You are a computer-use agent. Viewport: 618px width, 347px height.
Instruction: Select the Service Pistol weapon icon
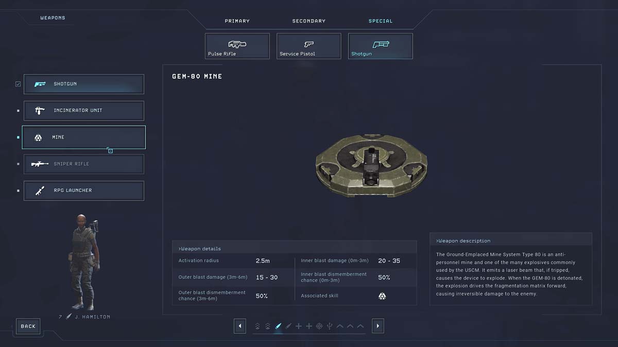point(309,46)
